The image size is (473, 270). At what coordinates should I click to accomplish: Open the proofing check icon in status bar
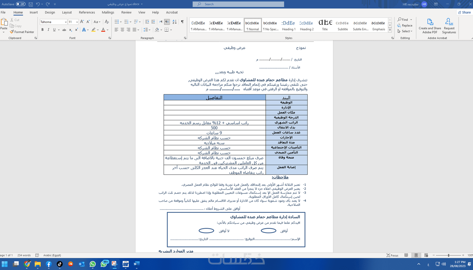tap(37, 255)
